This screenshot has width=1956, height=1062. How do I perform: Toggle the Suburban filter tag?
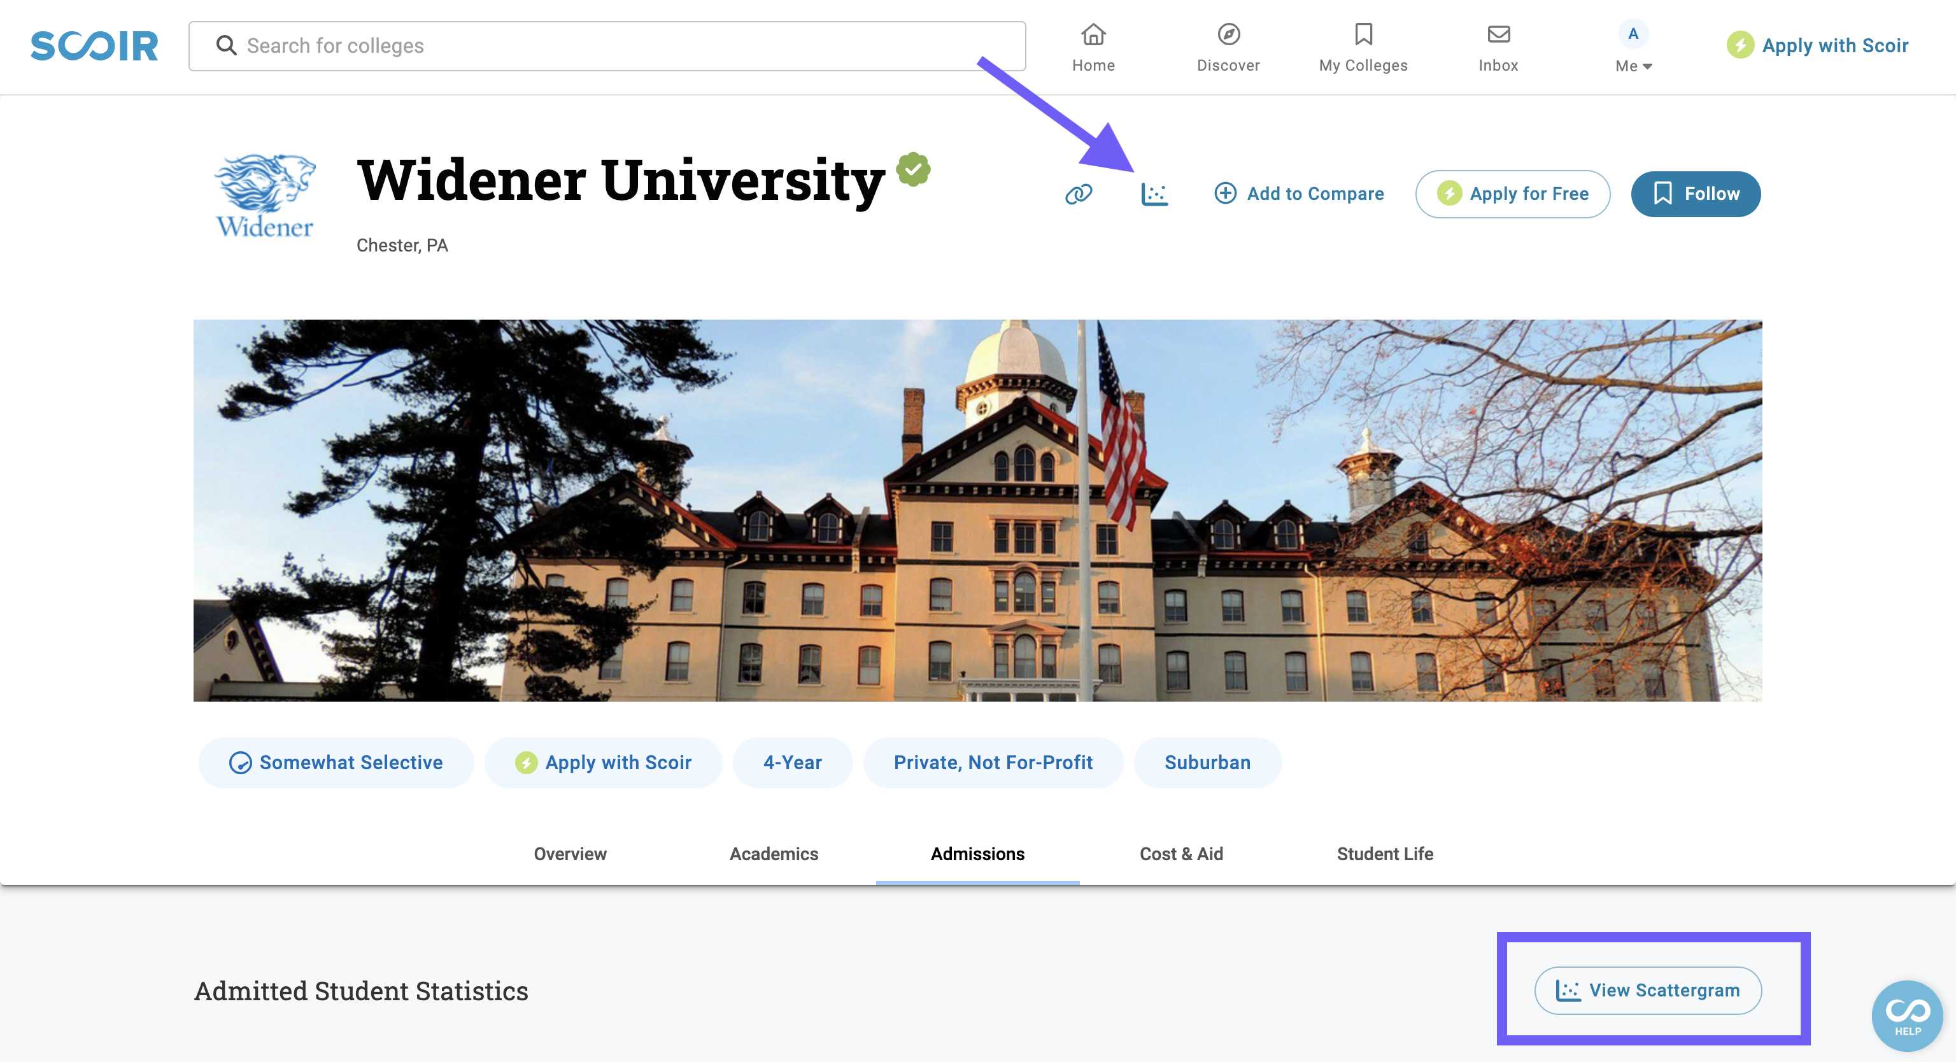(1205, 763)
